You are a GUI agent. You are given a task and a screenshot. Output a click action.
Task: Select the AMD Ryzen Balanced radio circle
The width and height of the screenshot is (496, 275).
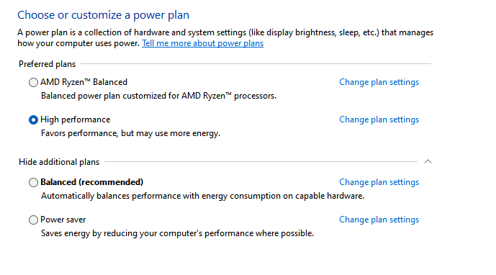point(33,83)
